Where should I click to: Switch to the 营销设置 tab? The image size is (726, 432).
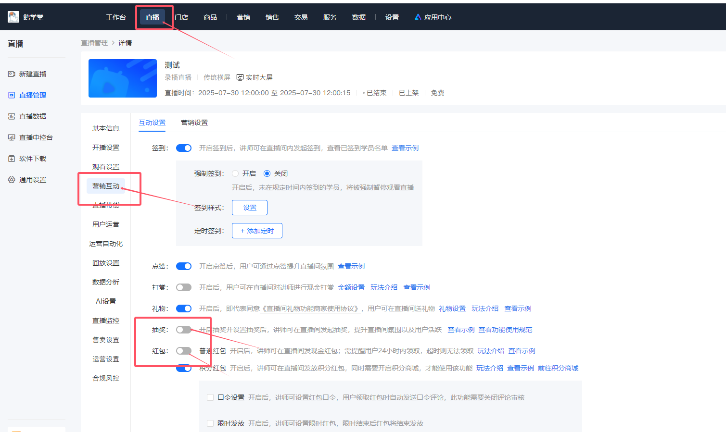(194, 123)
